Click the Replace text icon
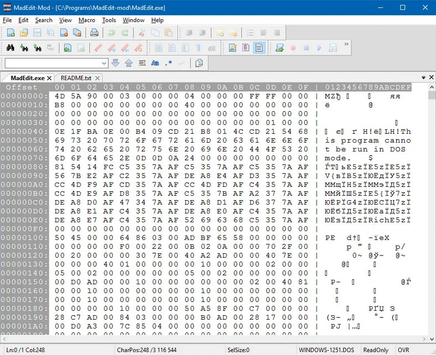This screenshot has width=436, height=355. click(50, 48)
